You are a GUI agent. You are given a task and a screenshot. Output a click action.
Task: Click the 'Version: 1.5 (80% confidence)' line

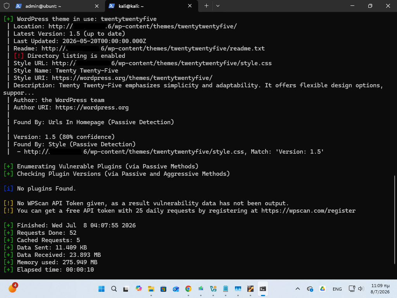[x=64, y=137]
